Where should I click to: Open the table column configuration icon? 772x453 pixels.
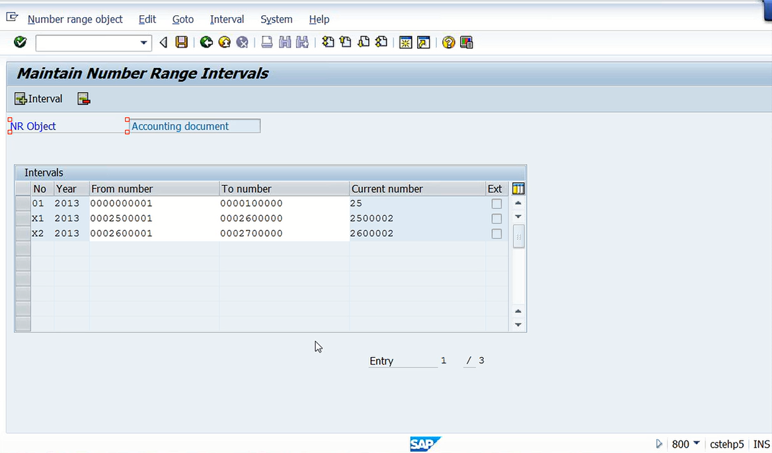point(518,188)
